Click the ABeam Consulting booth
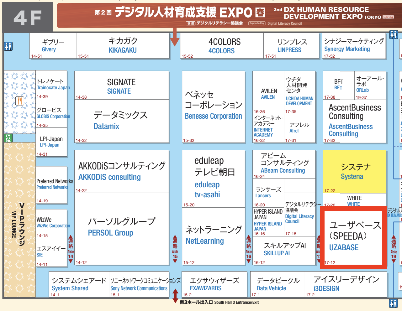 click(x=284, y=164)
